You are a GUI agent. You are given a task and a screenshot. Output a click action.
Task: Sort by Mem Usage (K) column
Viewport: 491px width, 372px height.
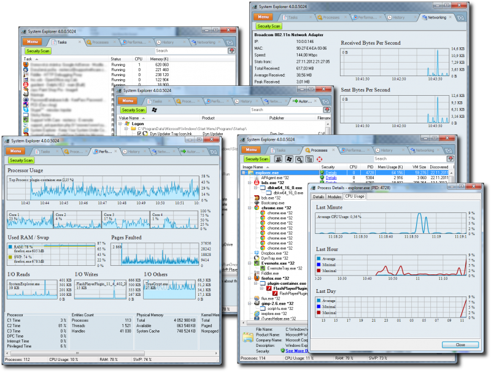[390, 167]
